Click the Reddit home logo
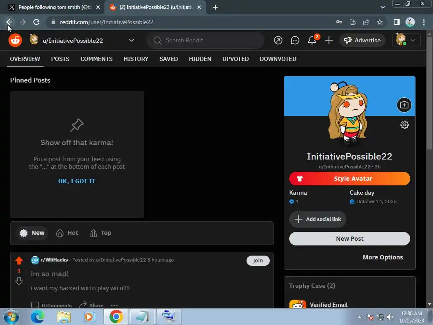433x325 pixels. coord(15,40)
